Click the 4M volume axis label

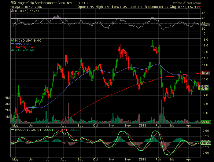(x=7, y=98)
